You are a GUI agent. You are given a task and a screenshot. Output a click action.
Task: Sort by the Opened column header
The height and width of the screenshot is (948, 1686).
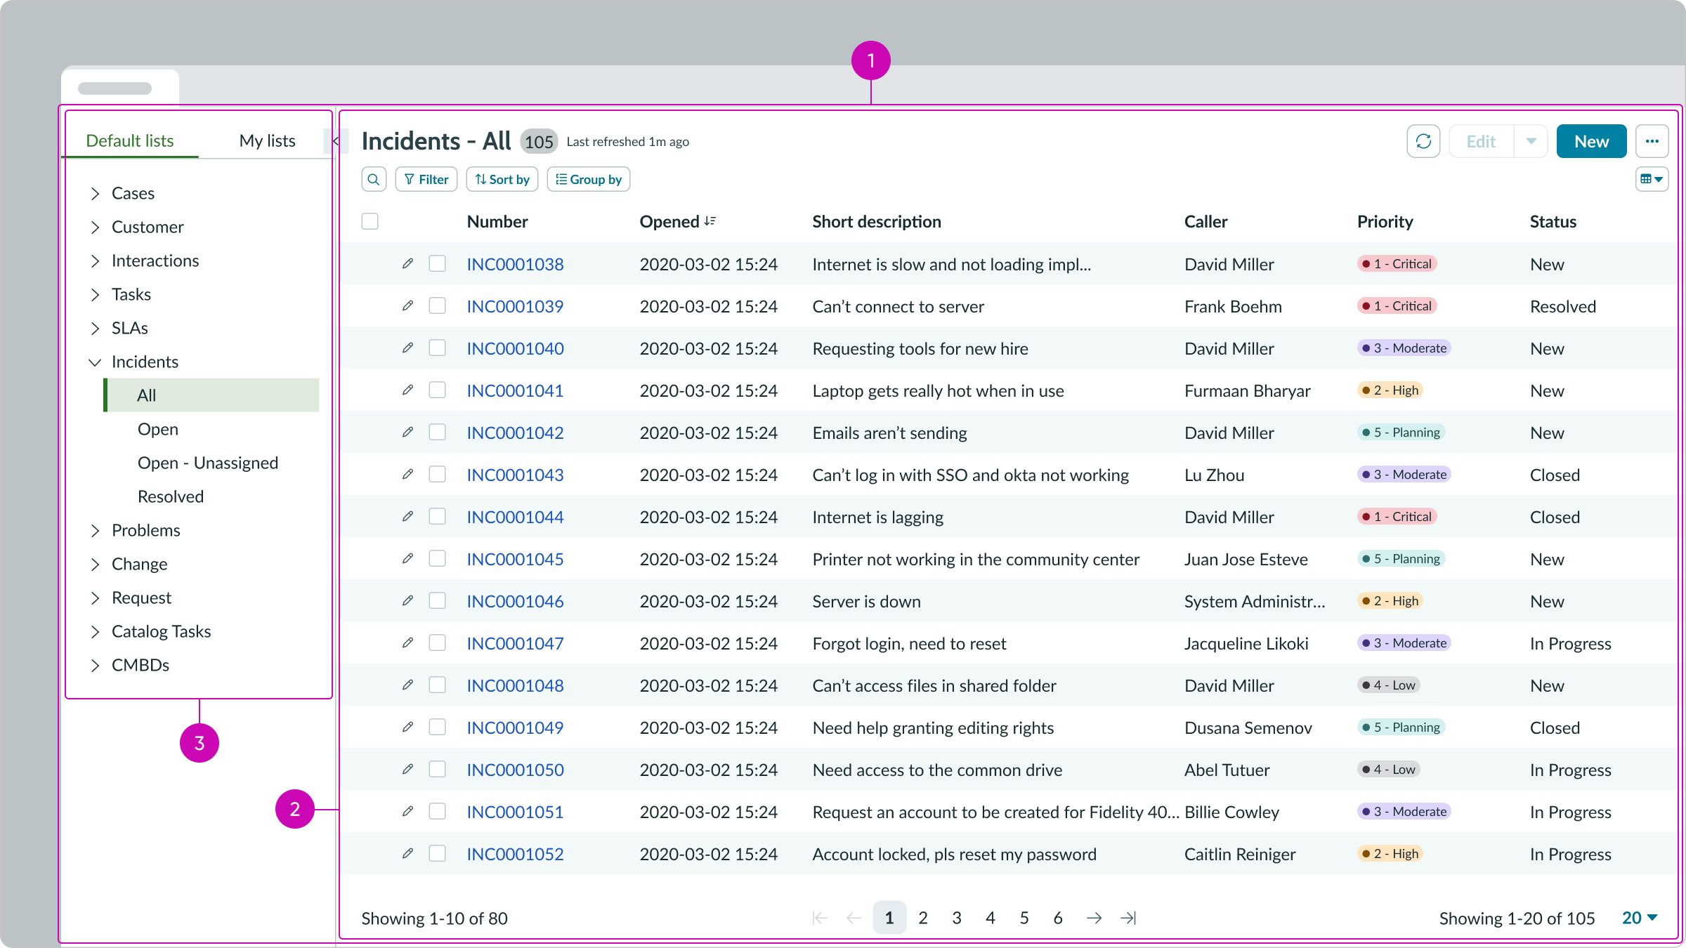[x=677, y=221]
